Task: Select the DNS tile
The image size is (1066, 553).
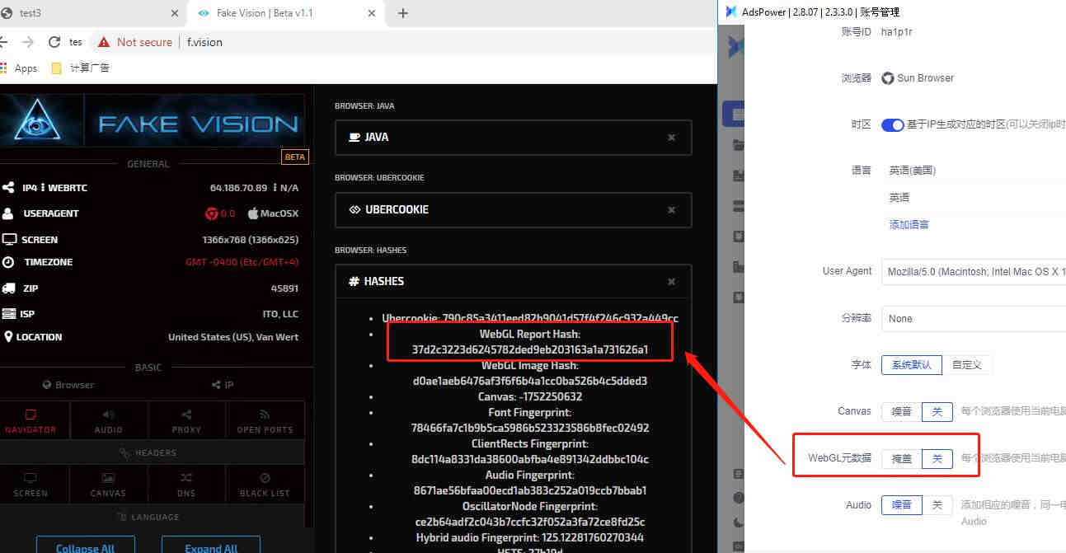Action: [186, 484]
